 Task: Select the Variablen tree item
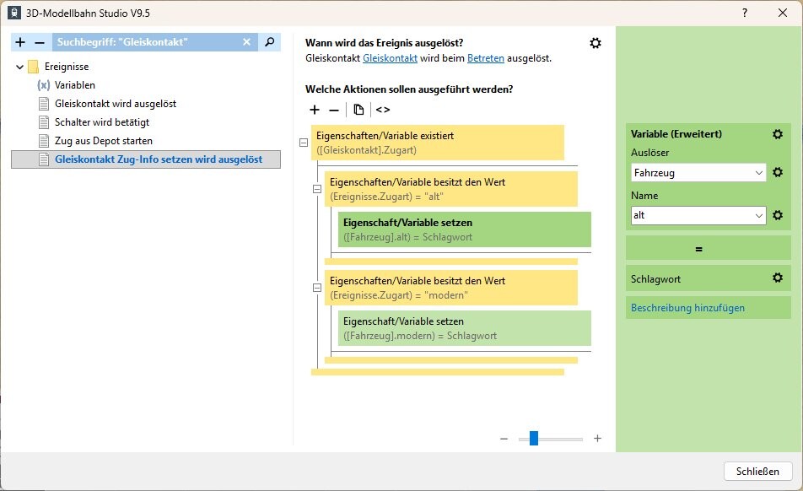[74, 85]
